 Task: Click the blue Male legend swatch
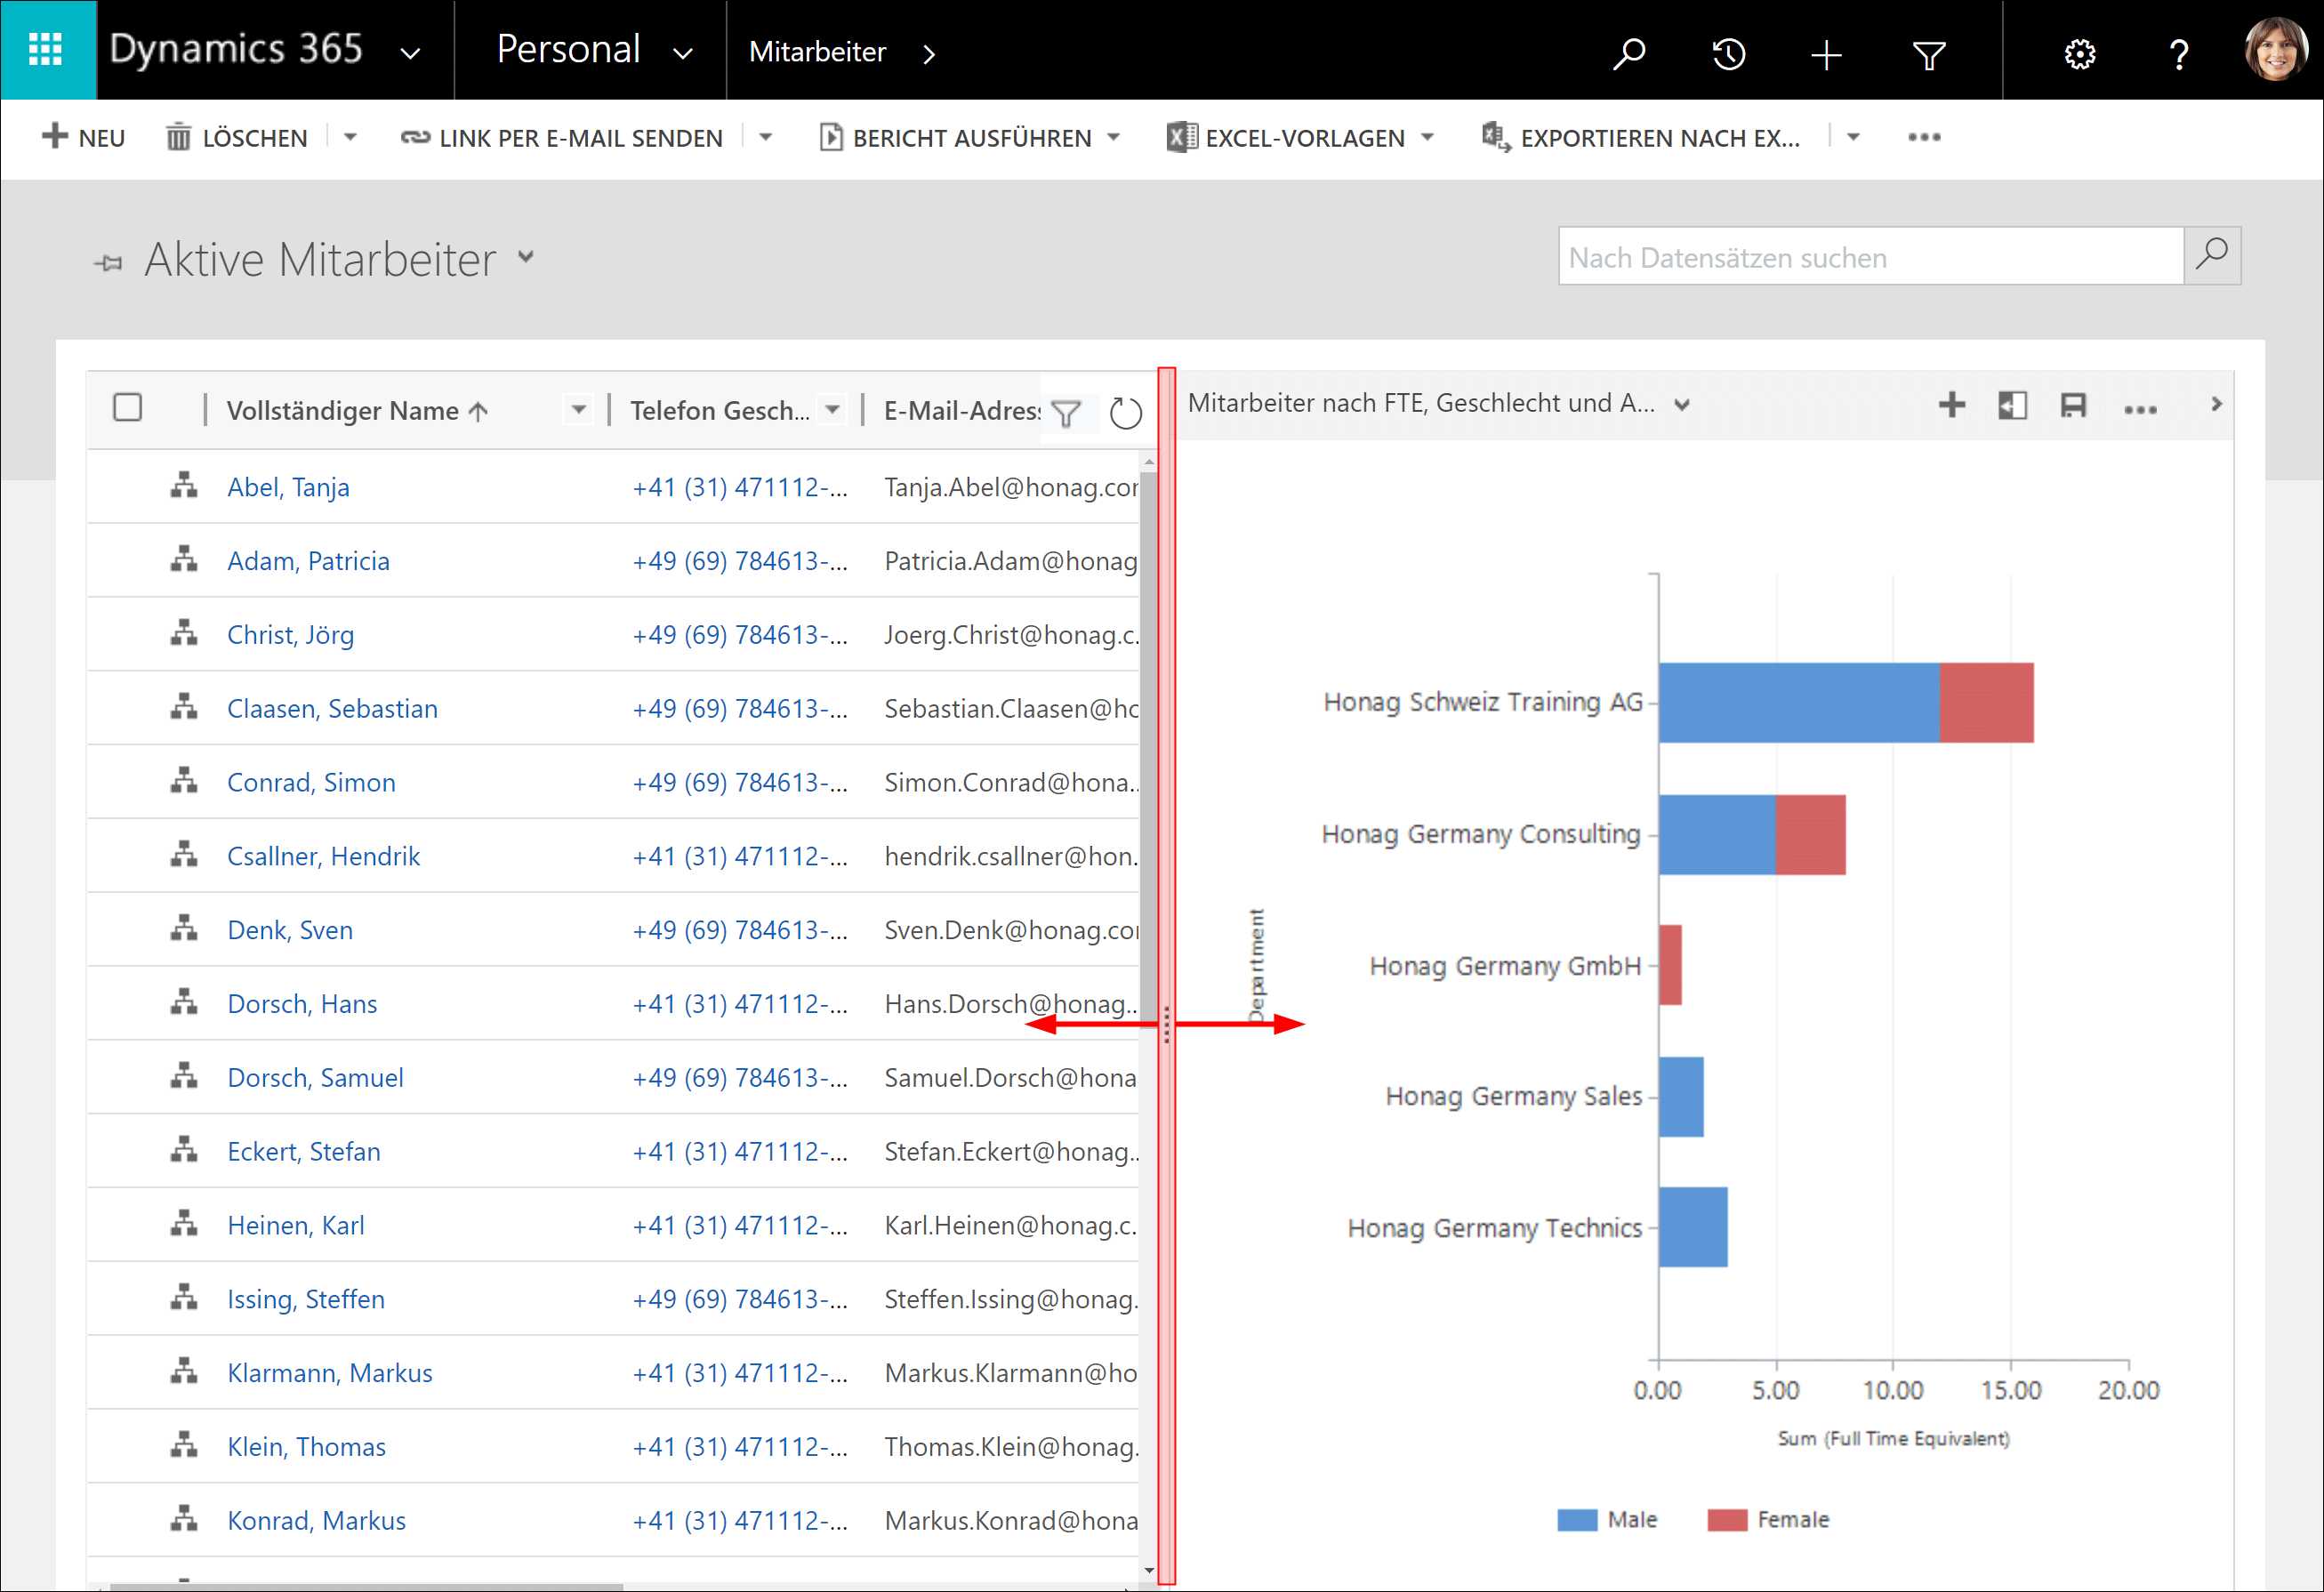pos(1577,1520)
